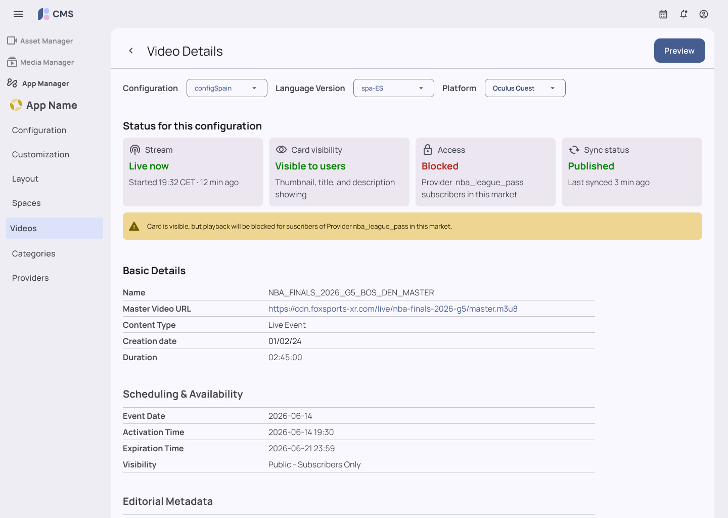The image size is (728, 518).
Task: Click the Video Details page title
Action: [x=185, y=51]
